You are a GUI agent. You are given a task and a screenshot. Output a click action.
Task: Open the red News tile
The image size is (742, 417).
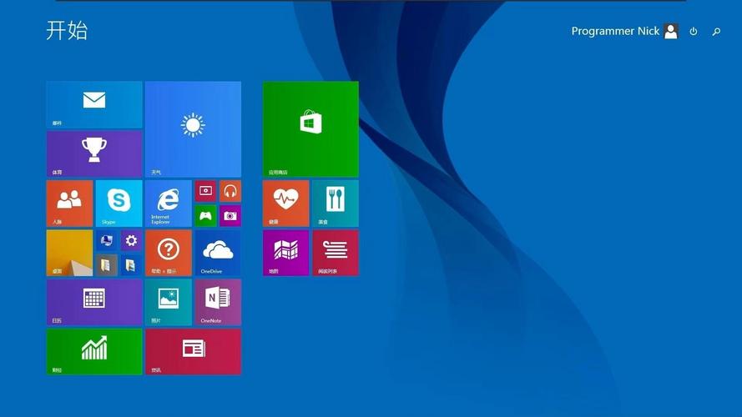point(193,352)
